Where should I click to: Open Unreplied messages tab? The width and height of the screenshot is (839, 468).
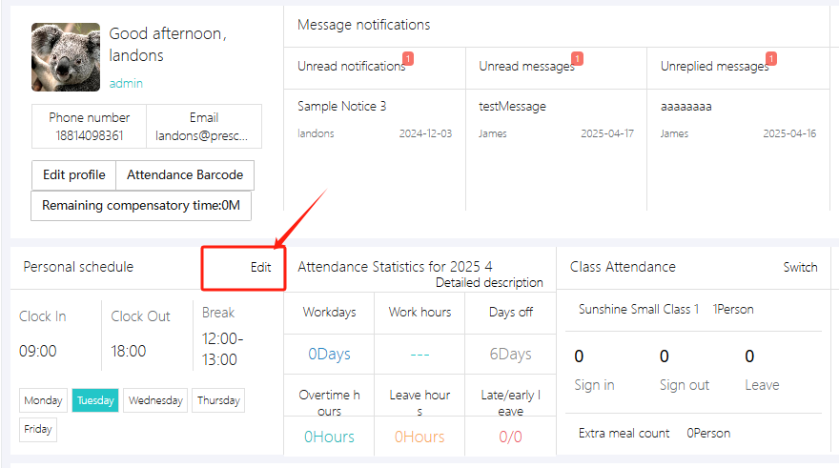[714, 67]
